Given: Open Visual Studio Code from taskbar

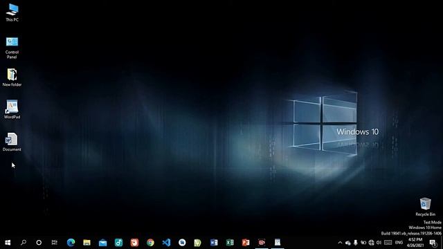Looking at the screenshot, I should pos(166,242).
